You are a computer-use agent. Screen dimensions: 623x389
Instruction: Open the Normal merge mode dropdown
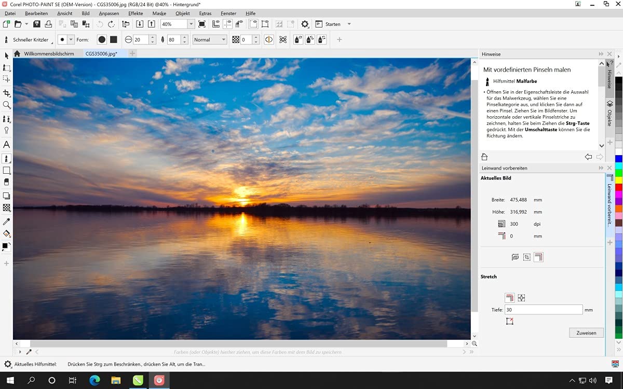[x=210, y=39]
